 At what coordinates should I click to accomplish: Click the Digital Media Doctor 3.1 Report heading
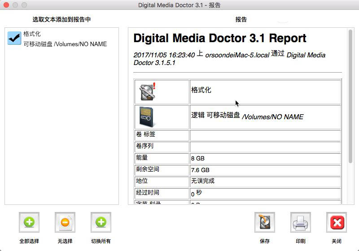coord(220,38)
